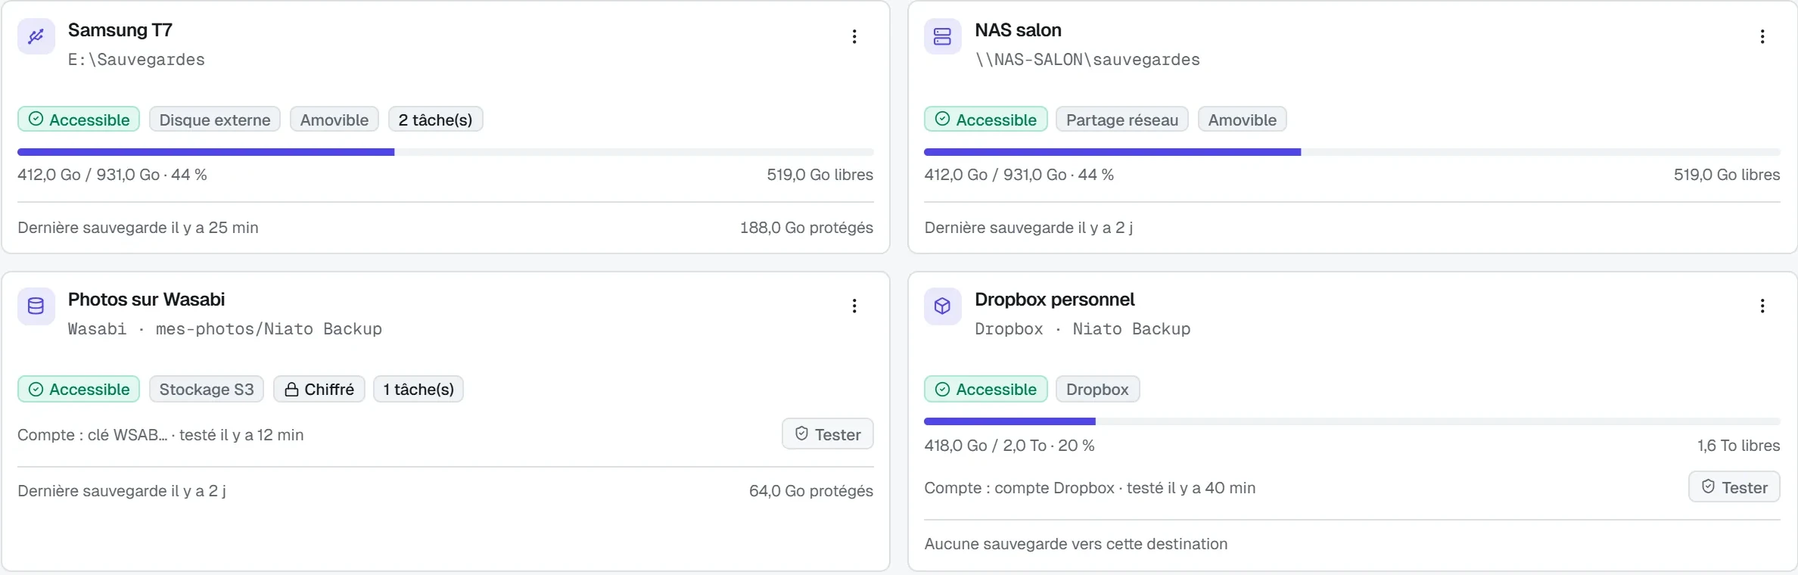Click Dernière sauvegarde il y a 25 min
Image resolution: width=1798 pixels, height=575 pixels.
[138, 228]
